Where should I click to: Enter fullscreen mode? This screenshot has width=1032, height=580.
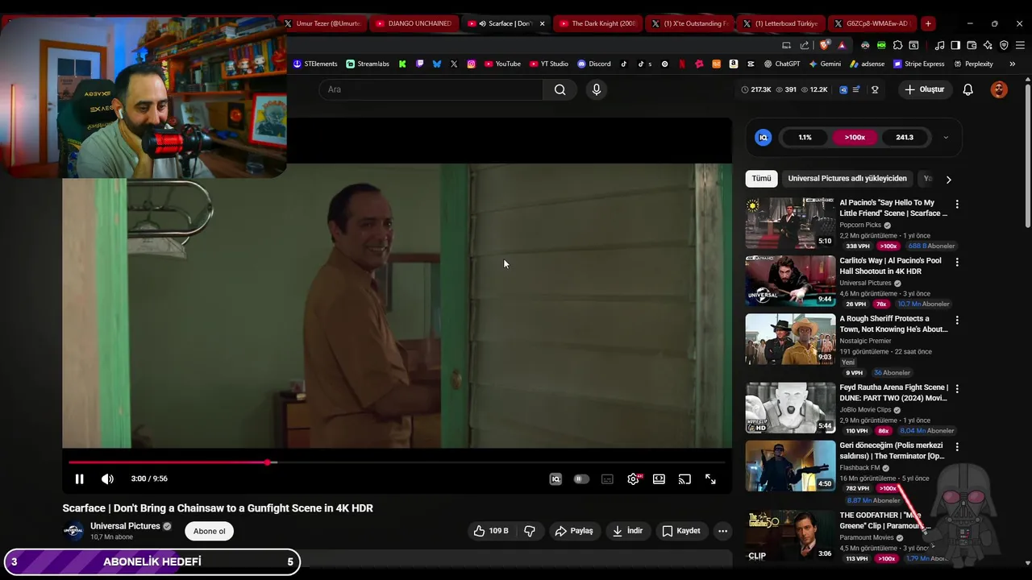pyautogui.click(x=710, y=479)
